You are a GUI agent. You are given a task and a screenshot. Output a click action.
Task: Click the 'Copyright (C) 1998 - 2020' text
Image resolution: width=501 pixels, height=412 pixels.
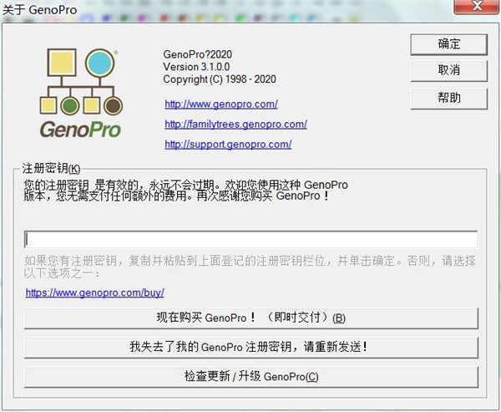tap(219, 79)
